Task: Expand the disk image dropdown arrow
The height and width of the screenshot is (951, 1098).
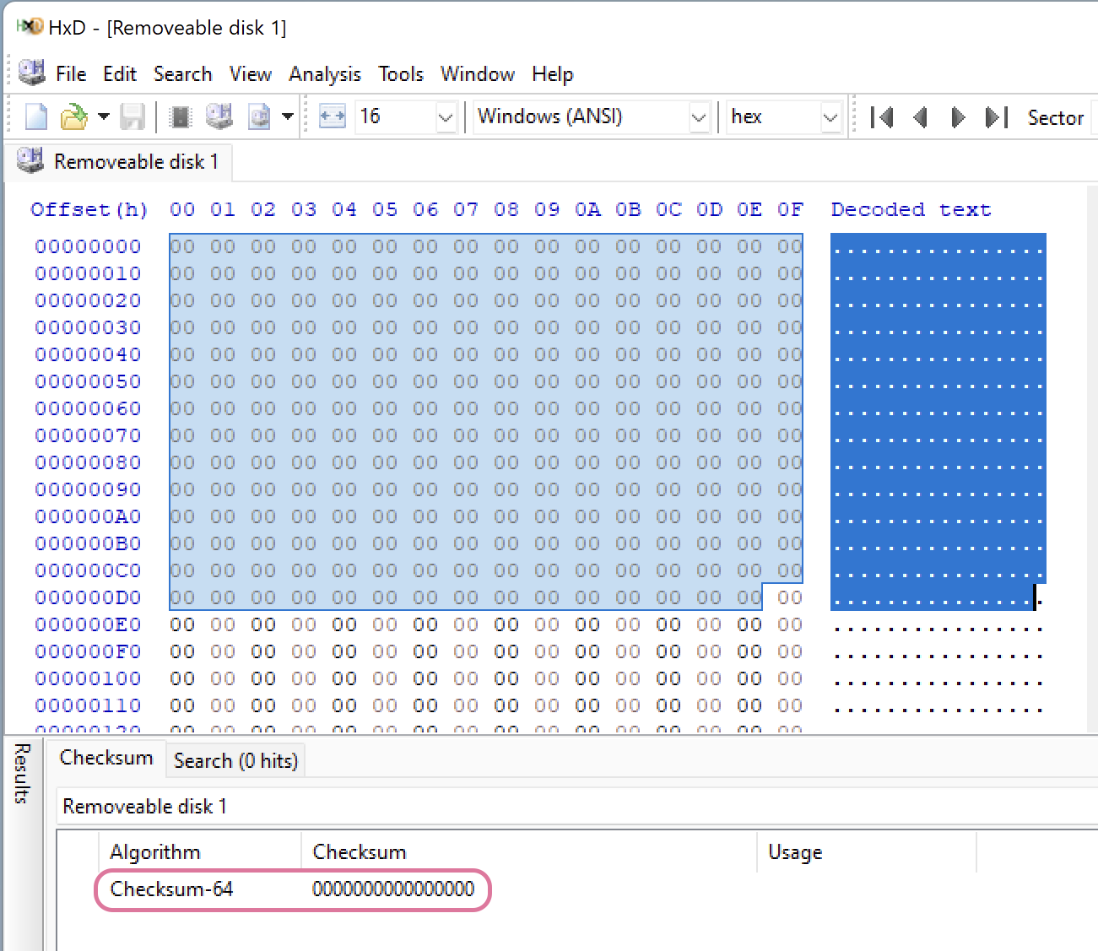Action: coord(288,116)
